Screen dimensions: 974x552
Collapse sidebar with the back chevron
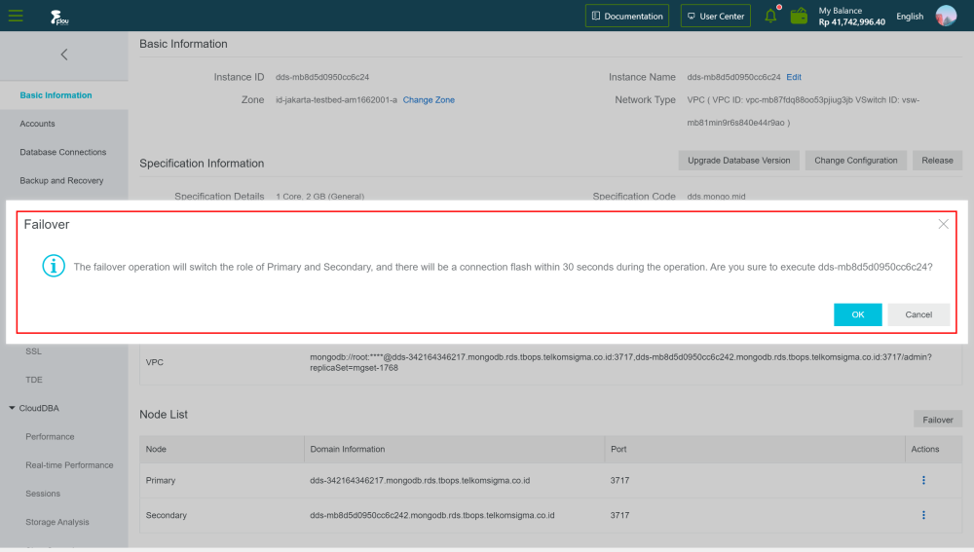click(x=64, y=55)
